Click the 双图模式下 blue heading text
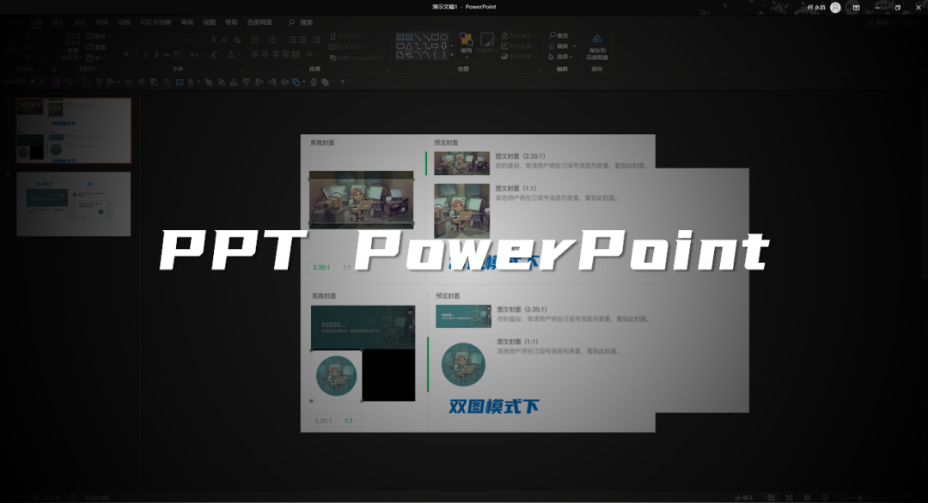Image resolution: width=928 pixels, height=503 pixels. (x=493, y=407)
